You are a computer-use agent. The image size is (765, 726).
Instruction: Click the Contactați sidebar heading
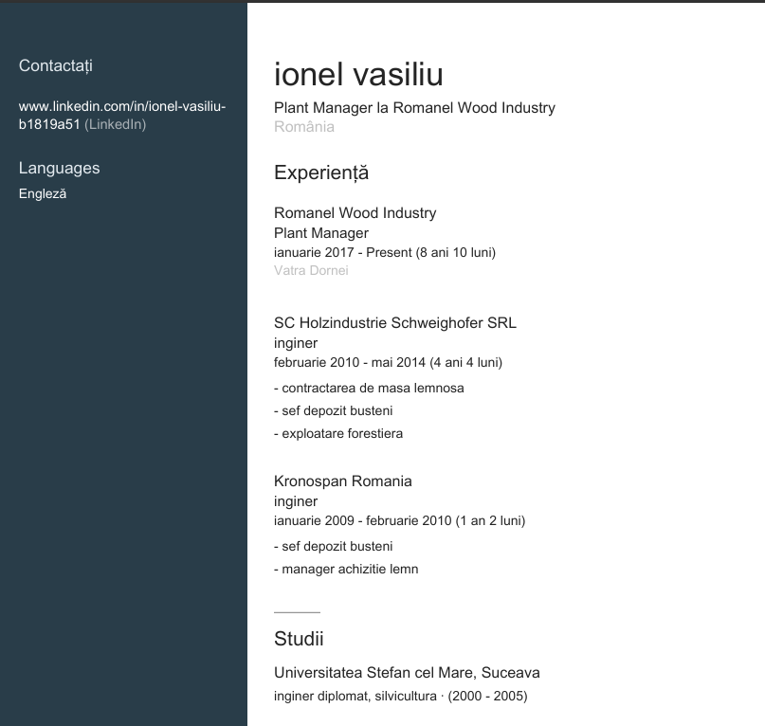coord(56,65)
